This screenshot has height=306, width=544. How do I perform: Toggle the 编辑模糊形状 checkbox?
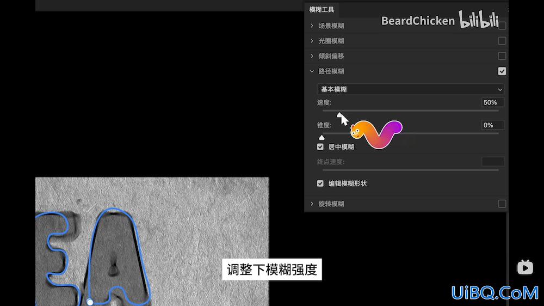[320, 183]
